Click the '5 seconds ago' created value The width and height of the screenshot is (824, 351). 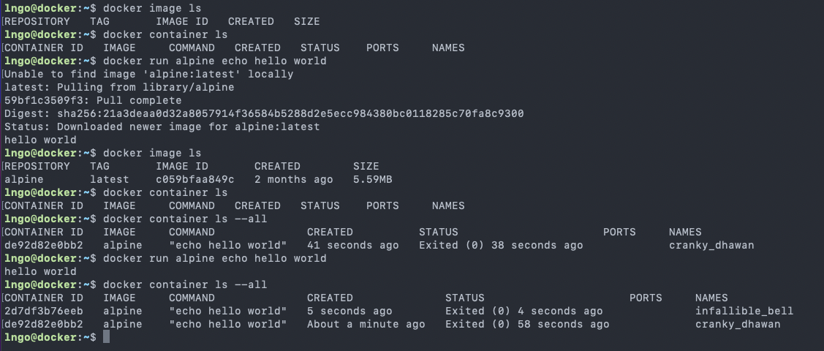349,311
